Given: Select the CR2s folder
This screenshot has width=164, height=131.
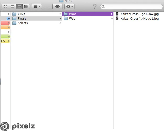Looking at the screenshot, I should (36, 14).
